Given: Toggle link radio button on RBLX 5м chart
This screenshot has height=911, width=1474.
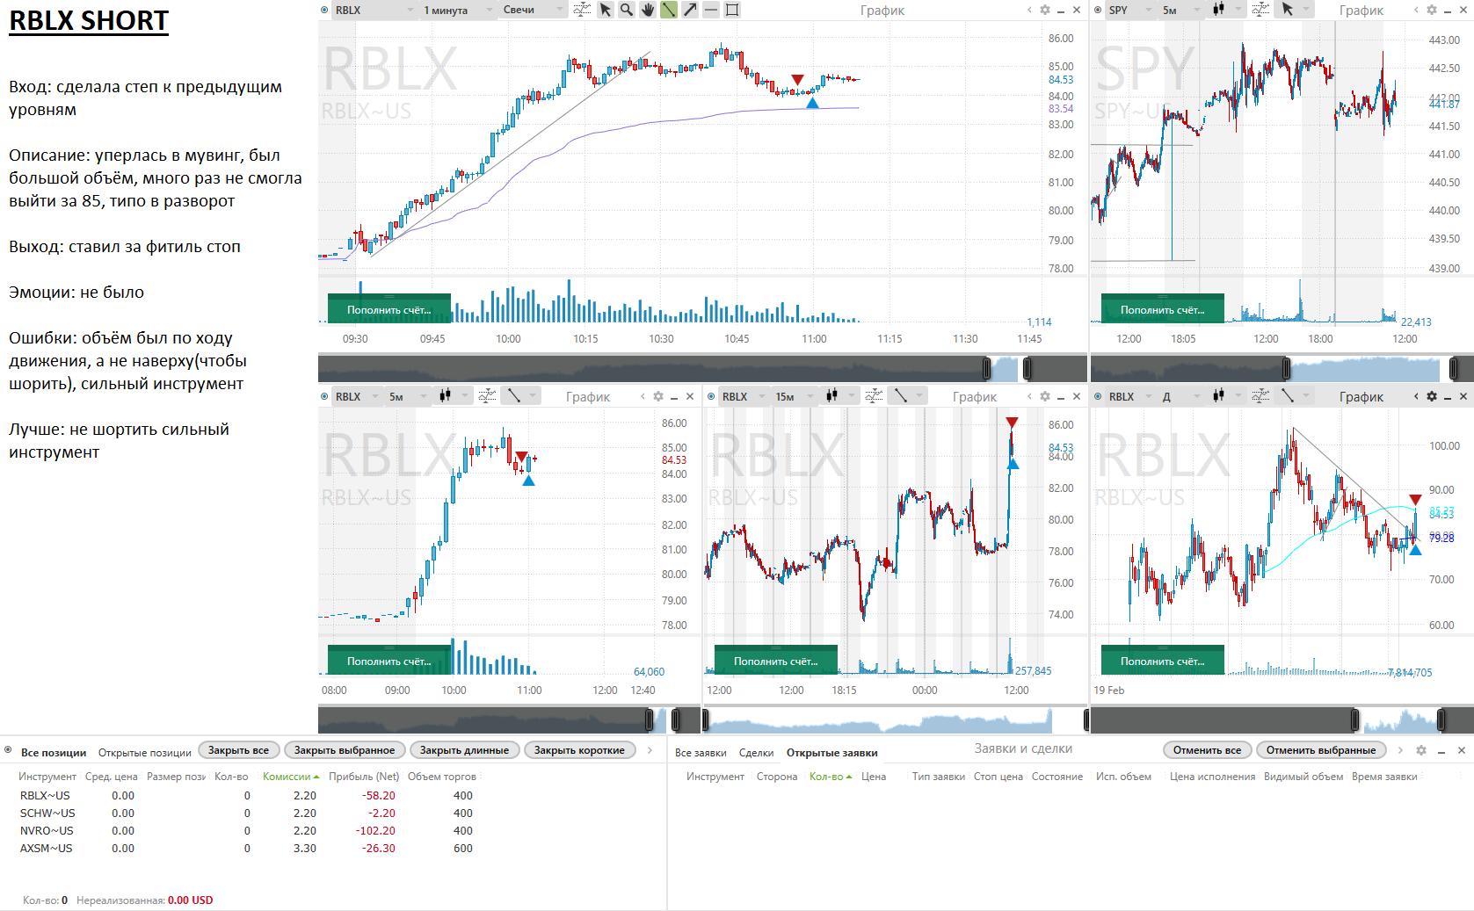Looking at the screenshot, I should 324,396.
